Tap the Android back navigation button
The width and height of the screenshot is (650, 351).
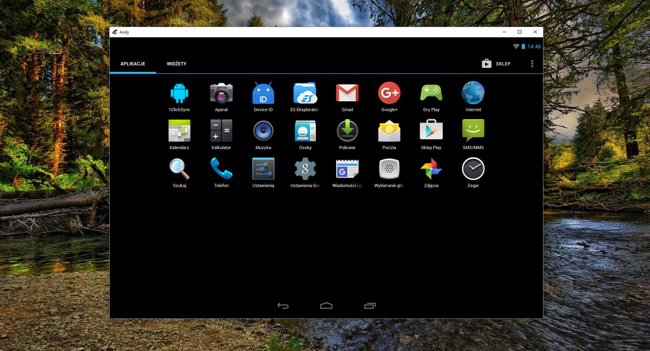pos(283,306)
